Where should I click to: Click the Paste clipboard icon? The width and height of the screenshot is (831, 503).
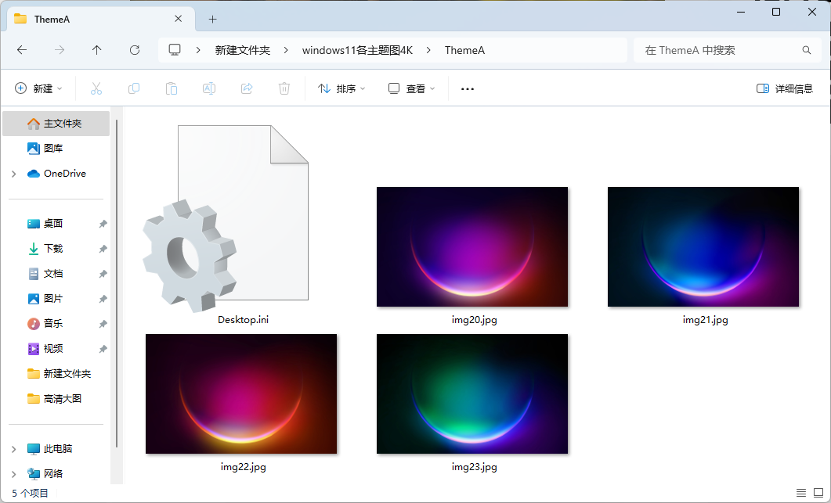(172, 88)
